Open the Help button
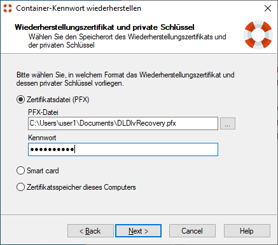The height and width of the screenshot is (245, 278). point(247,231)
